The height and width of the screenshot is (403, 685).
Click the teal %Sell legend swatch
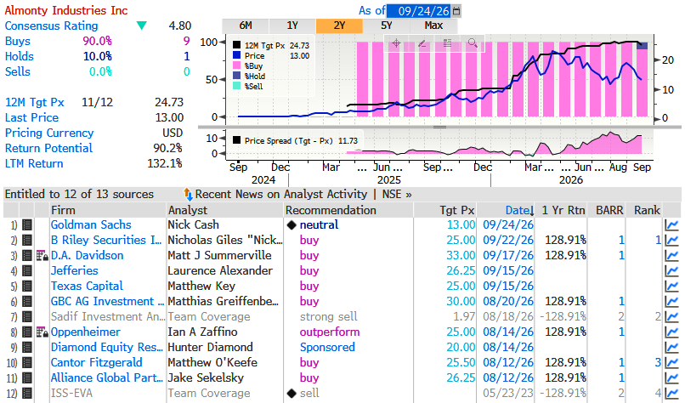tap(237, 86)
